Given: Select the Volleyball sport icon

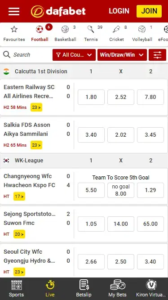Looking at the screenshot, I should [142, 29].
